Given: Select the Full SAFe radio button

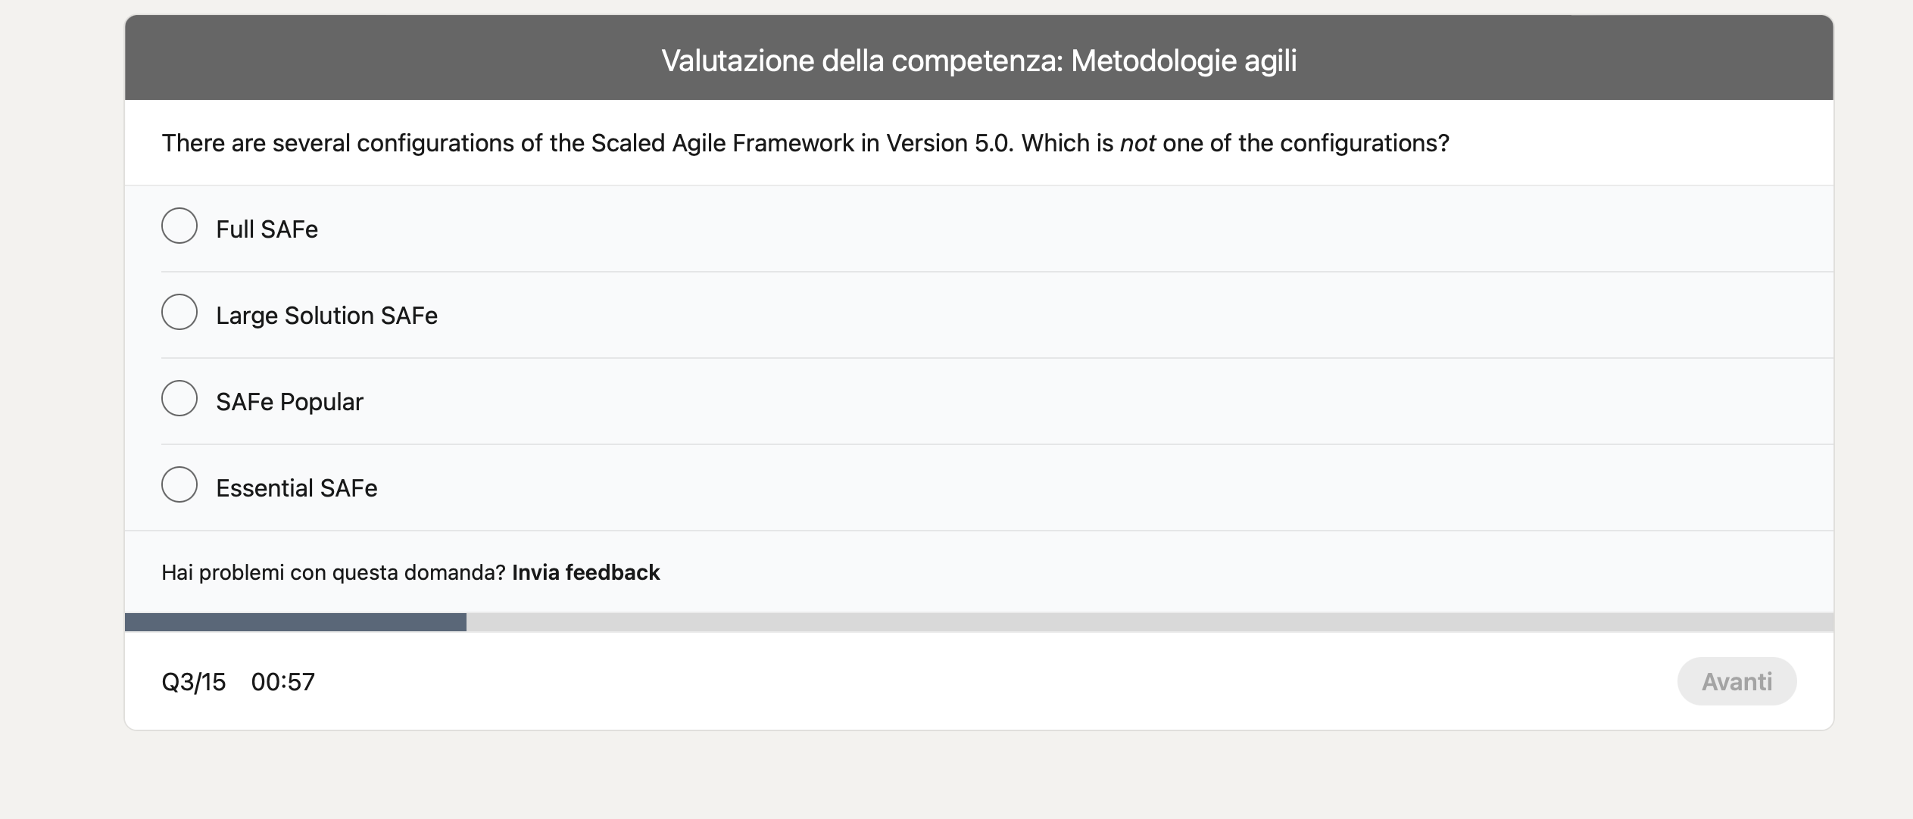Looking at the screenshot, I should pos(179,225).
